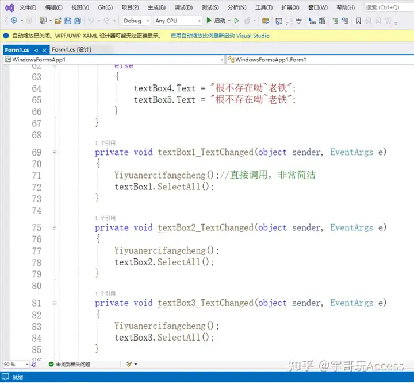Switch to the Form1.cs [设计] tab

pos(71,49)
